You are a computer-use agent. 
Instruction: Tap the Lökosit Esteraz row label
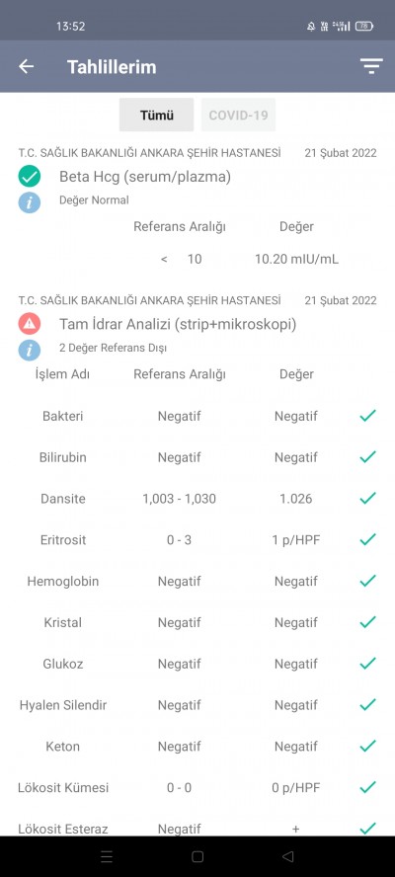point(63,829)
